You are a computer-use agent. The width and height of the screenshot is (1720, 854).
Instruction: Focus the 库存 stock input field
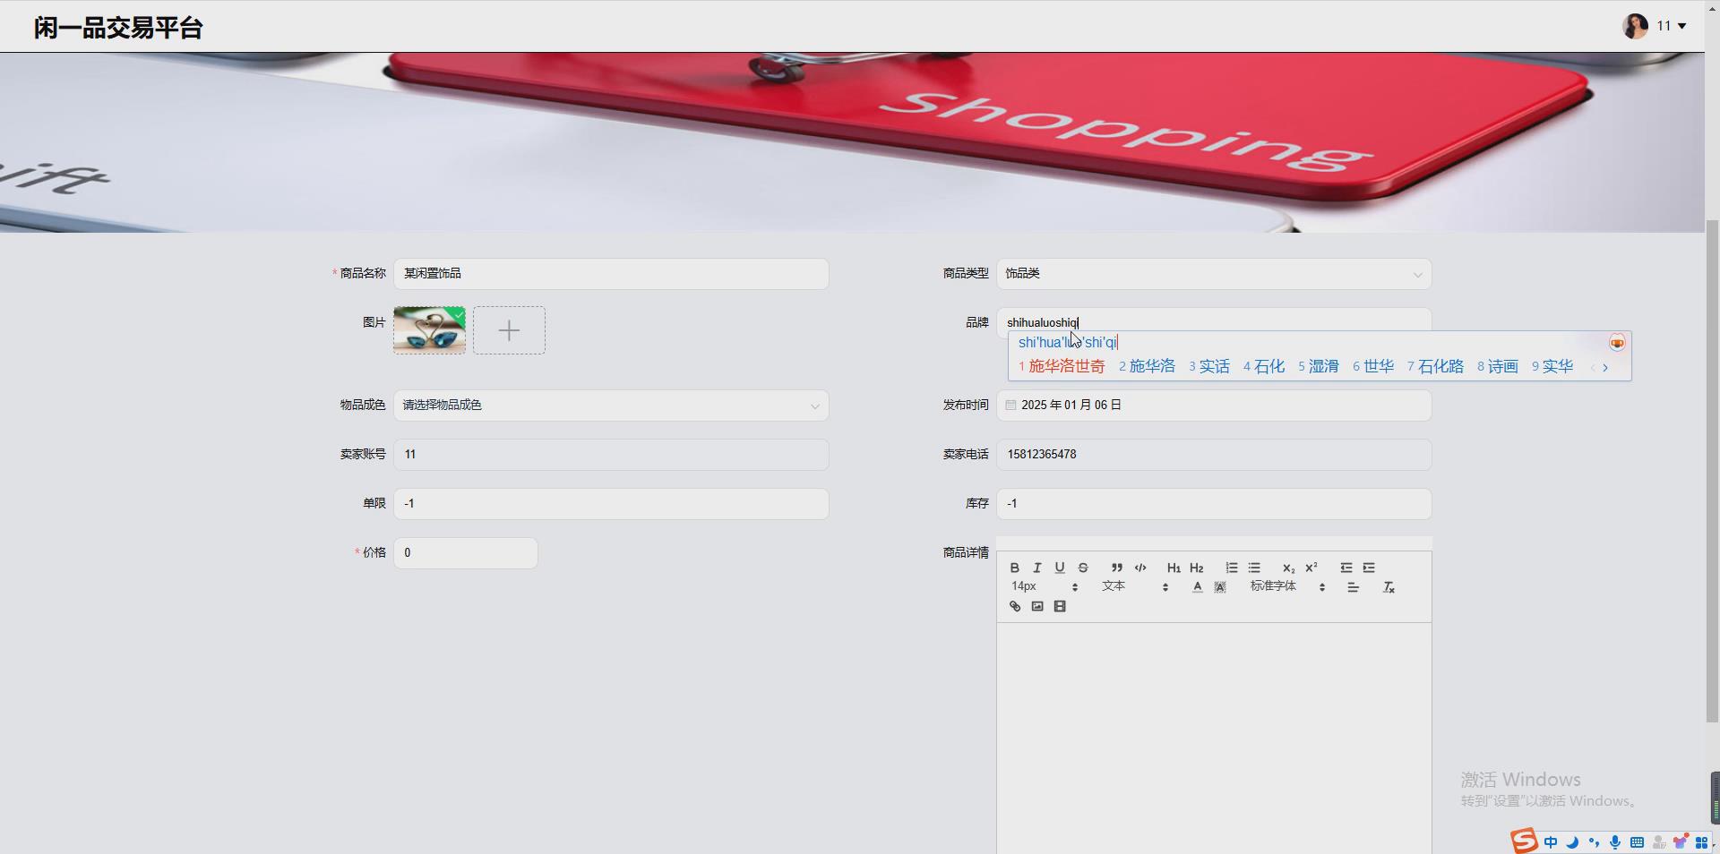1214,504
